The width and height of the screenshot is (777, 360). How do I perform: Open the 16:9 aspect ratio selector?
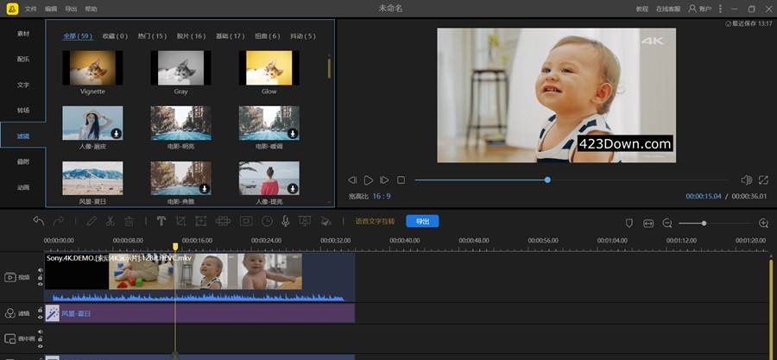coord(382,196)
